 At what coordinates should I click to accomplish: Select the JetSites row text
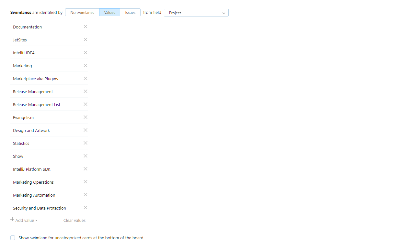tap(20, 40)
